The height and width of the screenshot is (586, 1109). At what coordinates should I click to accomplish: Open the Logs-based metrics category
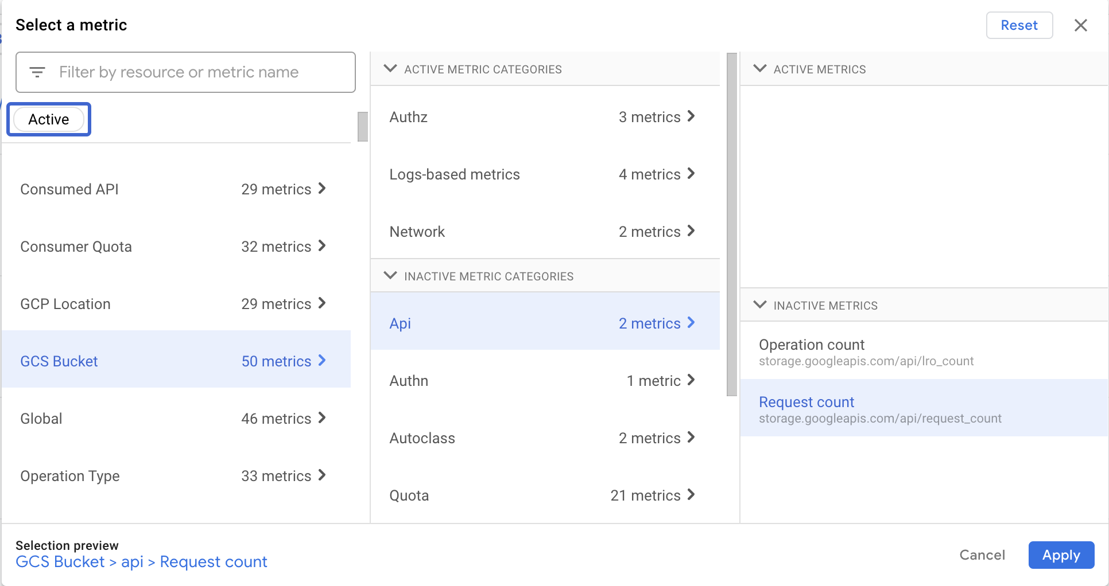[x=545, y=174]
